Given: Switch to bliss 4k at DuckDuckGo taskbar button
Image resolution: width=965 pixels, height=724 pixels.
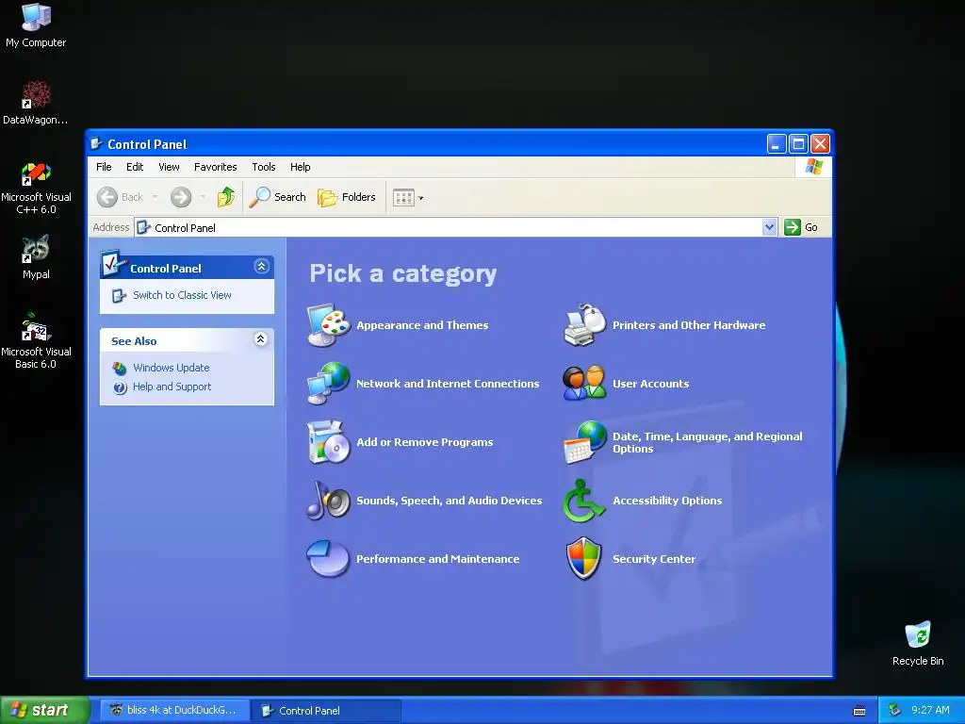Looking at the screenshot, I should [174, 711].
